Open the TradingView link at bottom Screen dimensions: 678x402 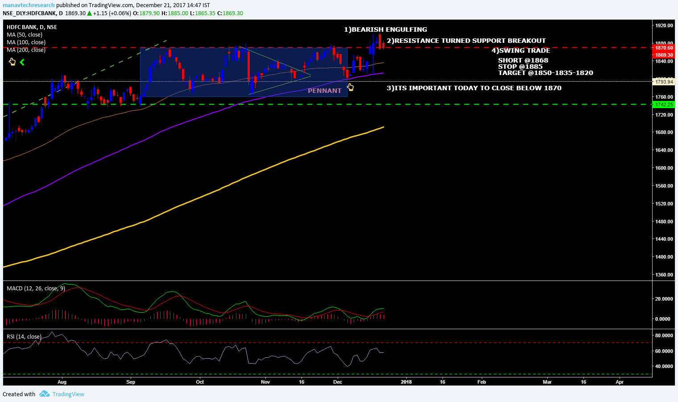click(x=68, y=394)
